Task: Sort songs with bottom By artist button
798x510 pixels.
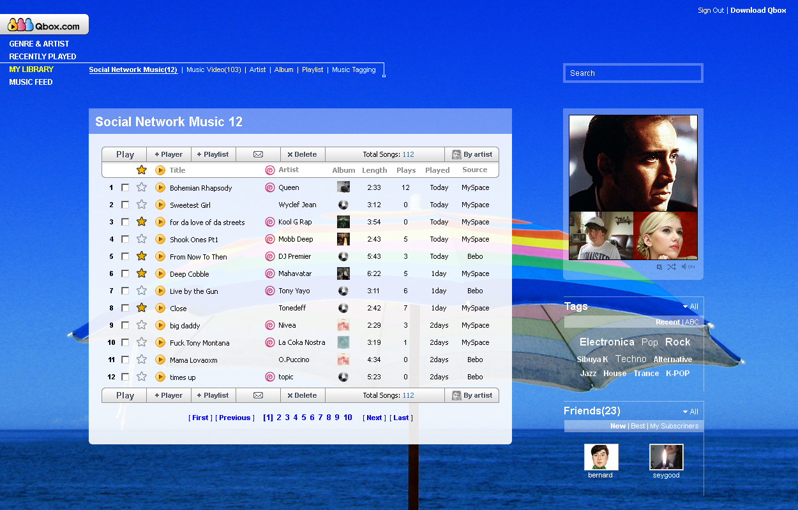Action: point(472,395)
